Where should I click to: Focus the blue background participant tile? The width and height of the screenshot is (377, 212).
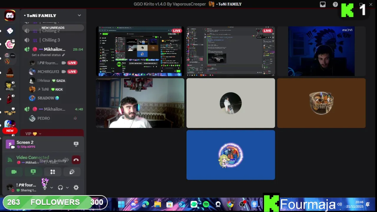231,155
